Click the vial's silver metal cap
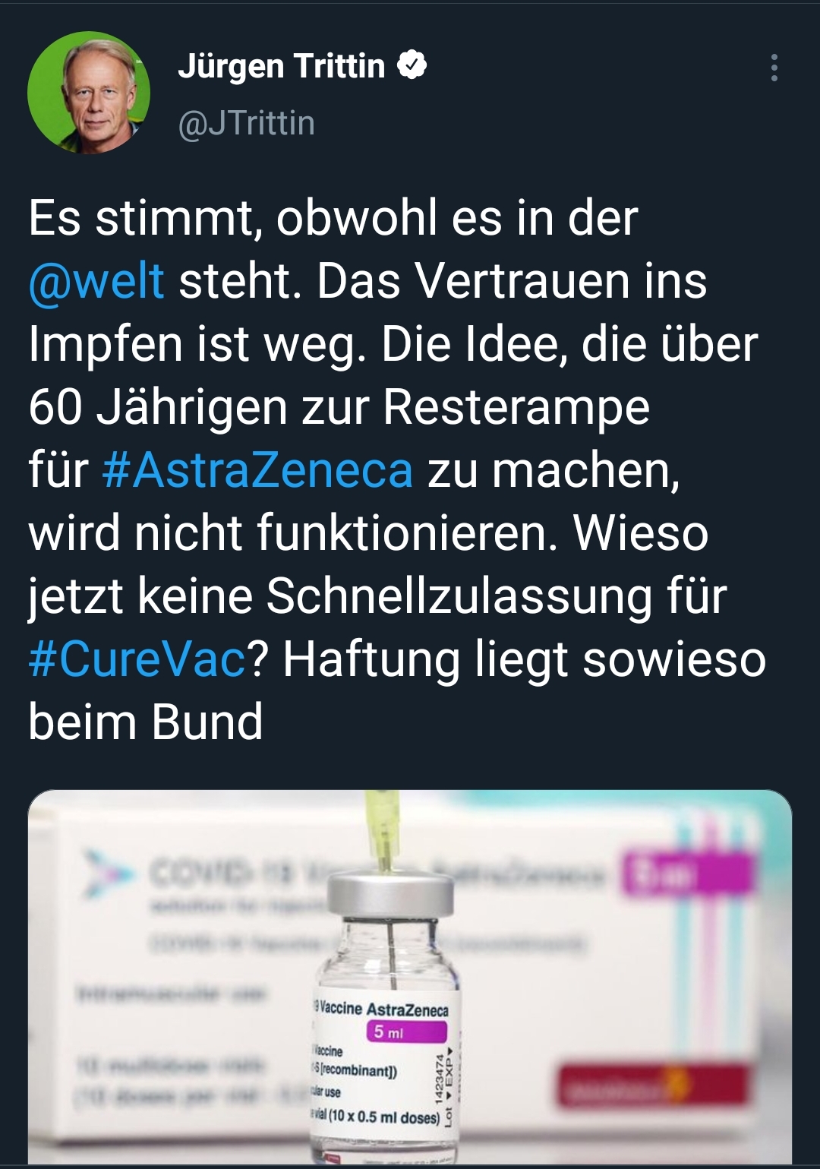This screenshot has width=820, height=1169. [389, 899]
